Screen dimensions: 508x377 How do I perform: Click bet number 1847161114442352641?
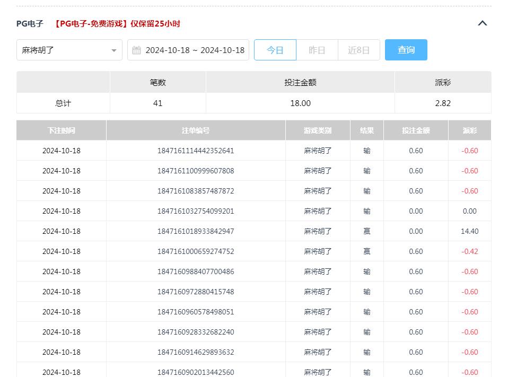[196, 151]
